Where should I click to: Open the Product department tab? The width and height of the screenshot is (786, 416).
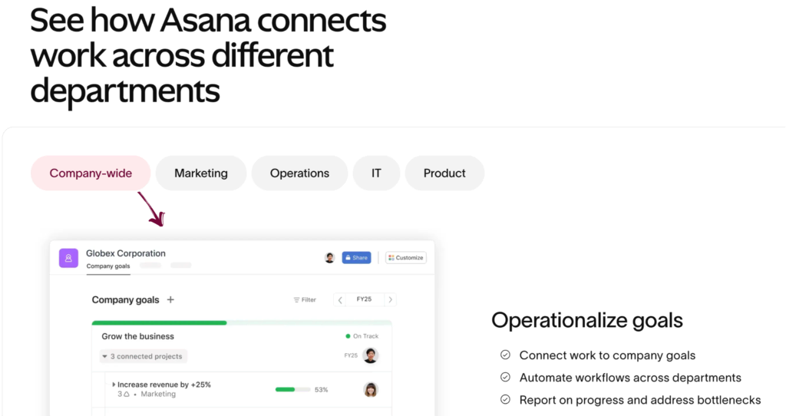pyautogui.click(x=444, y=173)
